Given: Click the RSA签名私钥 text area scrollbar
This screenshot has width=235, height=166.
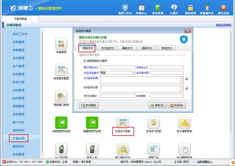Looking at the screenshot, I should [182, 80].
